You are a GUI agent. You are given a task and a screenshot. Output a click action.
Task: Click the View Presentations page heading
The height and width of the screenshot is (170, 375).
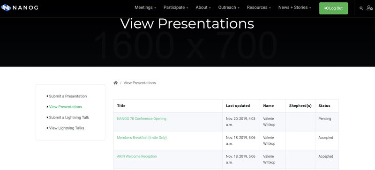pyautogui.click(x=187, y=23)
